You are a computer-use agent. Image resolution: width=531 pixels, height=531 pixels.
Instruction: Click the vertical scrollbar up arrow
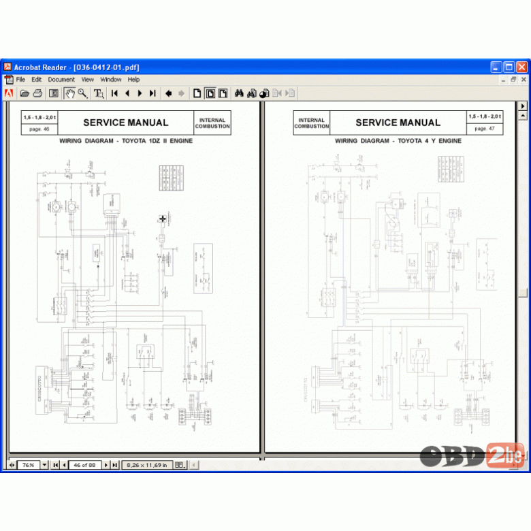[523, 116]
